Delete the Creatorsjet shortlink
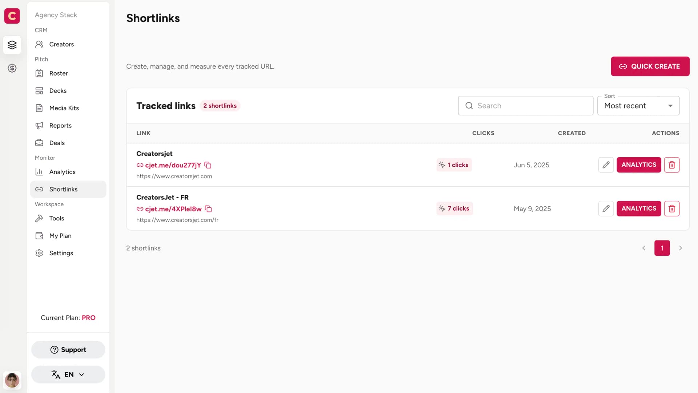Viewport: 698px width, 393px height. click(671, 165)
